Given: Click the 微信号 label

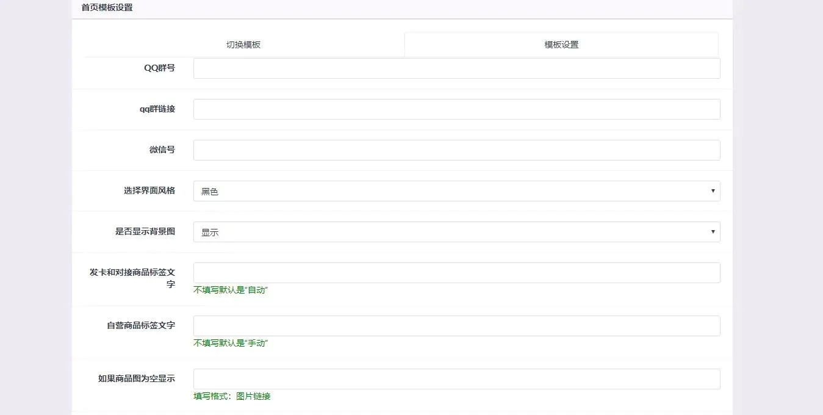Looking at the screenshot, I should click(x=162, y=150).
